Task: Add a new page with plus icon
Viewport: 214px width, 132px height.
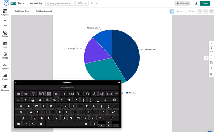Action: [x=211, y=68]
